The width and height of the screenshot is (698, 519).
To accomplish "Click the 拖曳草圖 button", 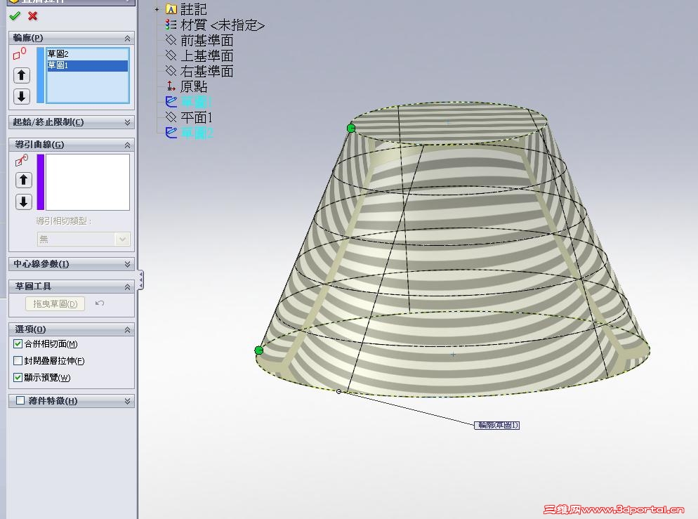I will coord(55,303).
